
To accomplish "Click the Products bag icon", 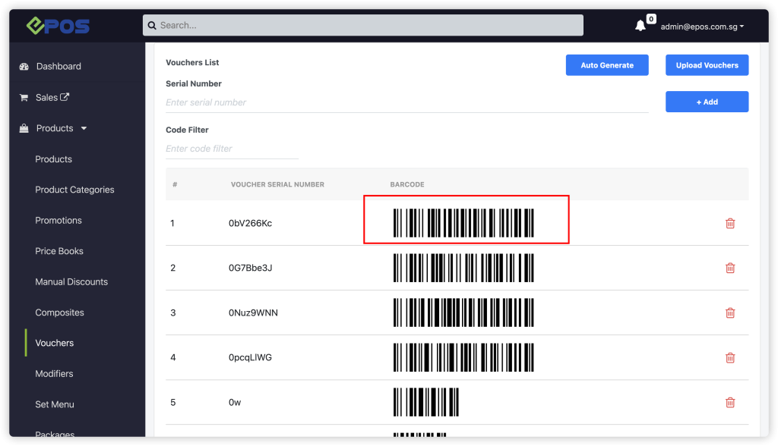I will tap(24, 128).
